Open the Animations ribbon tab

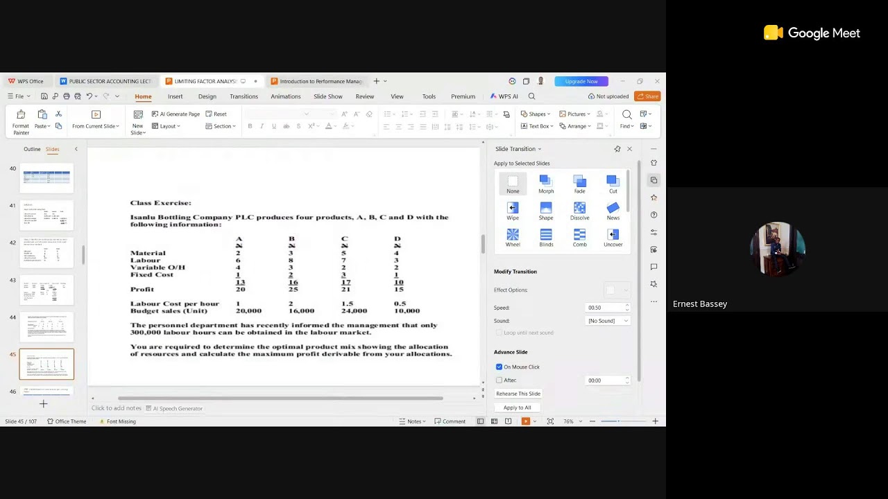286,96
